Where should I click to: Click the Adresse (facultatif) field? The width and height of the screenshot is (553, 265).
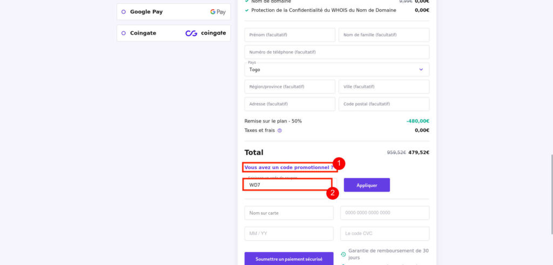click(289, 104)
